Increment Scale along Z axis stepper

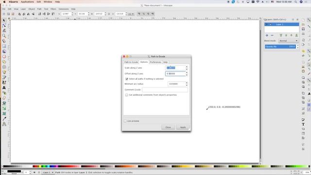click(187, 67)
